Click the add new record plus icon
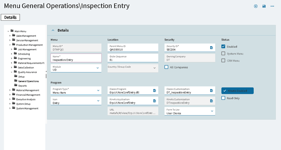The image size is (281, 150). point(256,6)
